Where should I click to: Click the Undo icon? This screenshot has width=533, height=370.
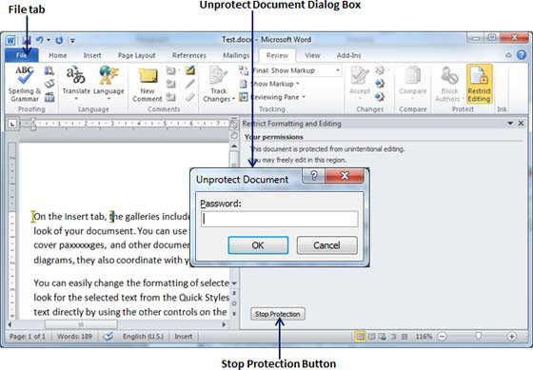point(40,41)
